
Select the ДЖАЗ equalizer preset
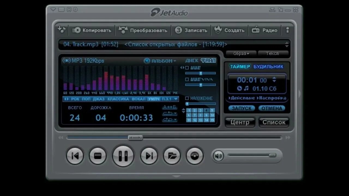99,99
